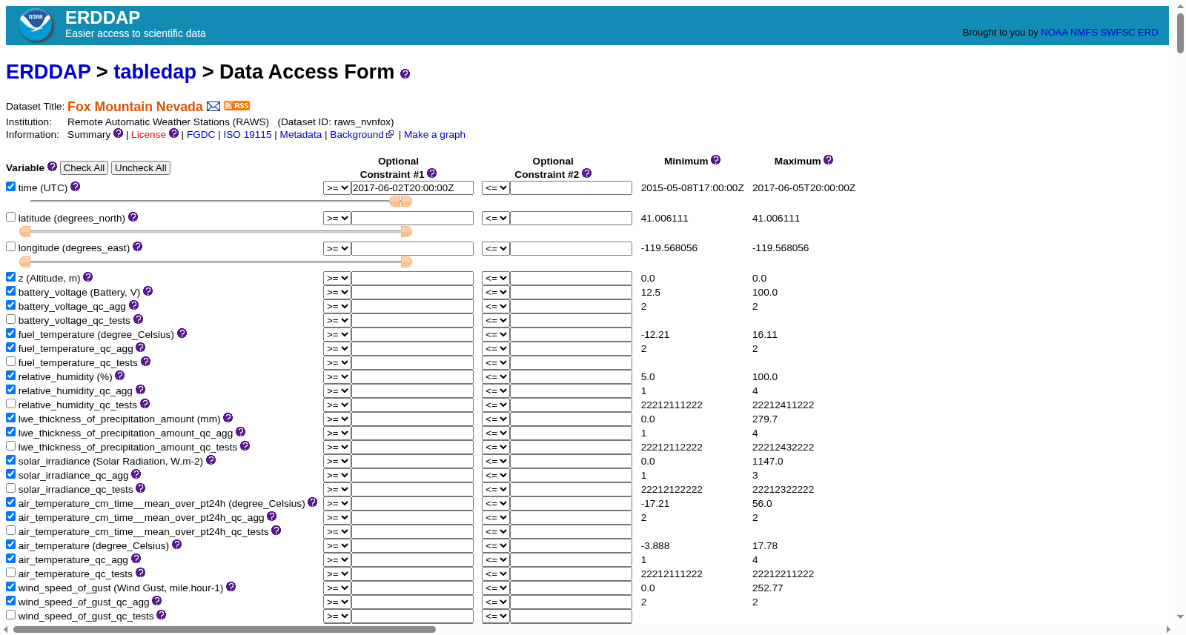The image size is (1186, 635).
Task: Open relative_humidity (%) constraint #2 operator dropdown
Action: click(x=496, y=377)
